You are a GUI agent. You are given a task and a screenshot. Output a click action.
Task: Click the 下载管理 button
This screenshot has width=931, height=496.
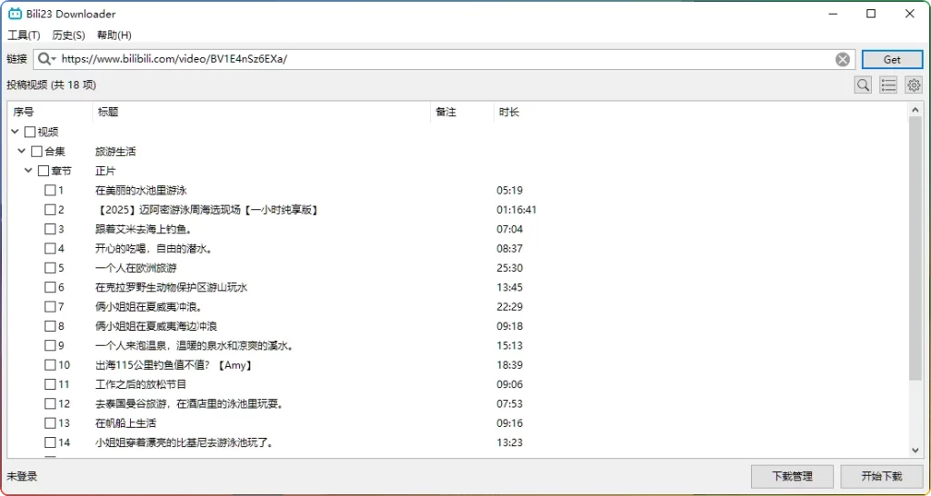tap(792, 476)
